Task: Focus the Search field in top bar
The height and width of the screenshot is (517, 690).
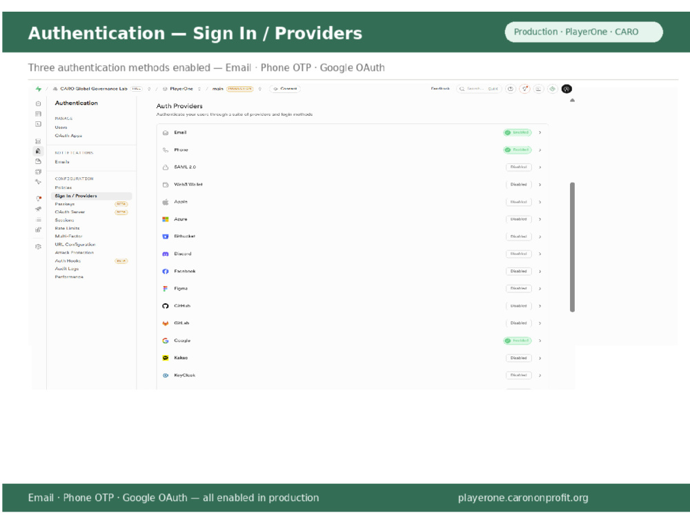Action: point(479,89)
